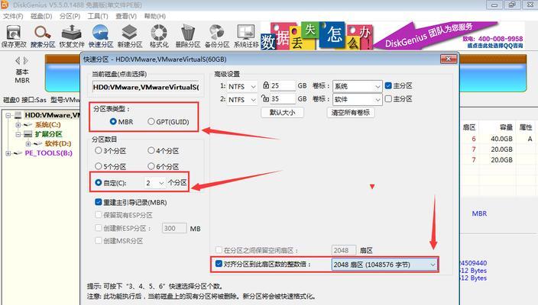This screenshot has width=538, height=305.
Task: Click the 保存更改 (Save changes) toolbar icon
Action: tap(14, 36)
